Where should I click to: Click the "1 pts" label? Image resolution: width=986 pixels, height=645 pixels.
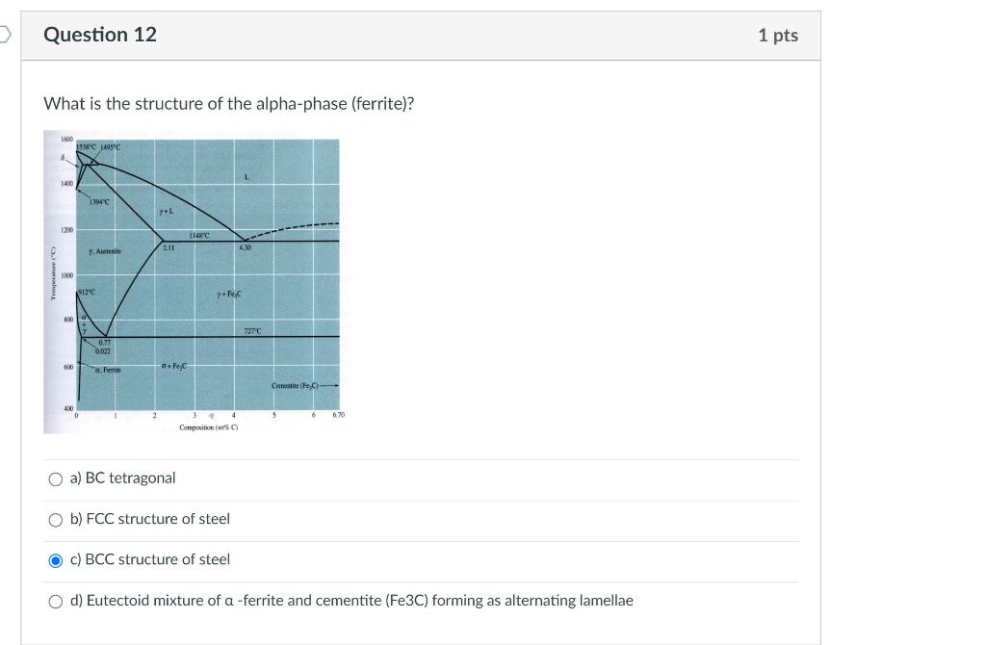(779, 35)
